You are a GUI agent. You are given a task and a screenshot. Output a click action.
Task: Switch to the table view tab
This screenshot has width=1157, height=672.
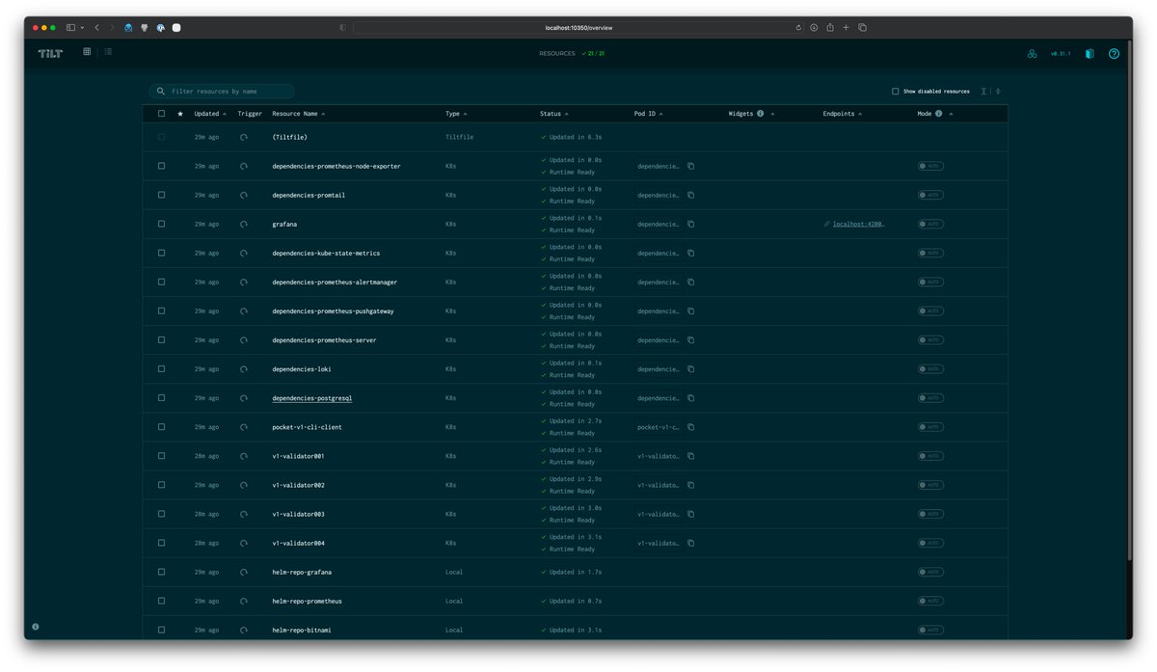point(107,51)
